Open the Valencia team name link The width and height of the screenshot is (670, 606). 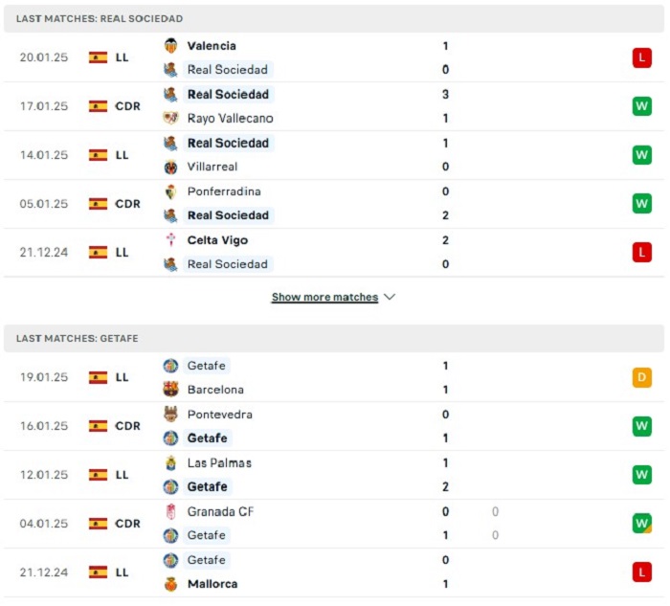[212, 46]
